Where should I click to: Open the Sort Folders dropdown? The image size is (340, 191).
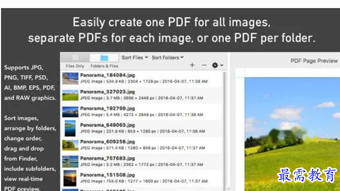(167, 58)
